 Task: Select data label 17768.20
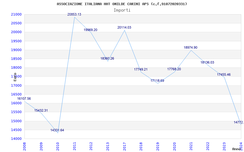click(x=174, y=69)
